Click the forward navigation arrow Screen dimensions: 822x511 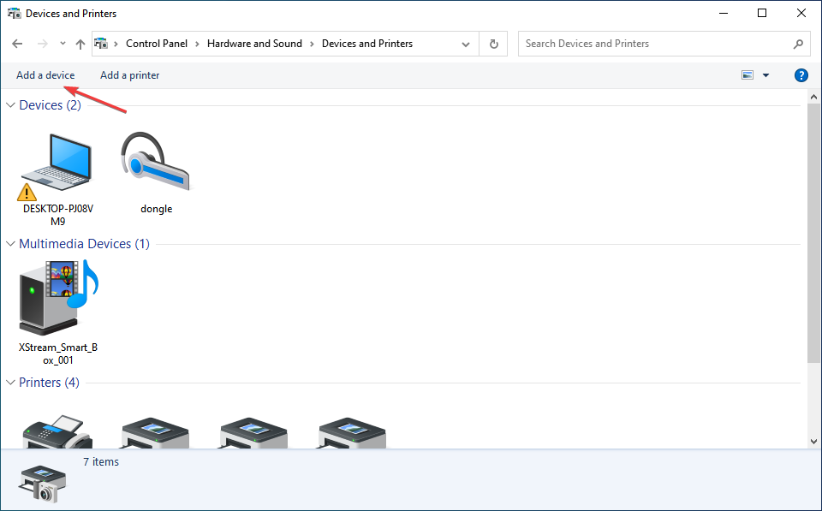[x=43, y=44]
